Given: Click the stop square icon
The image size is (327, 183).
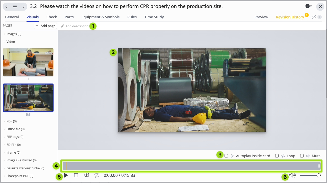Looking at the screenshot, I should (x=76, y=175).
